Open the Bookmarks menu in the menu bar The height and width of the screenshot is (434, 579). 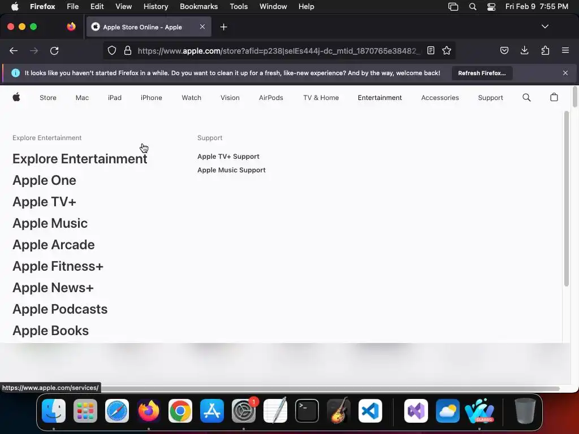tap(198, 6)
